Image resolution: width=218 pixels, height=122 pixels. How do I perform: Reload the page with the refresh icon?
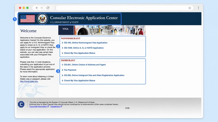click(x=48, y=8)
